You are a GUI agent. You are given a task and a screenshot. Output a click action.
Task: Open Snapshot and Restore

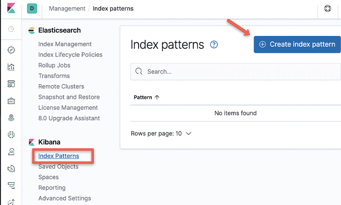coord(69,97)
